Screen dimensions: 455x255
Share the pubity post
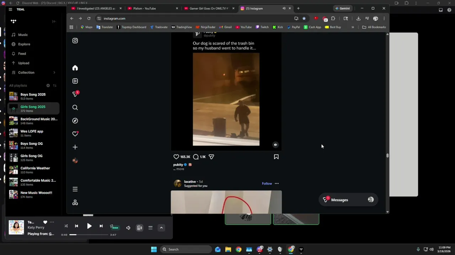(x=211, y=157)
